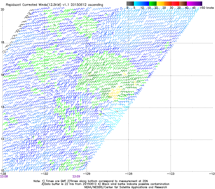Screen dimensions: 215x189
Task: Click the 'NOAA/NESDIS/Center for Satellite Applications' credit line
Action: point(116,187)
